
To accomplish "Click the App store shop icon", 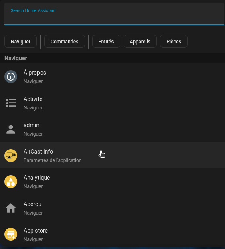I will 11,234.
